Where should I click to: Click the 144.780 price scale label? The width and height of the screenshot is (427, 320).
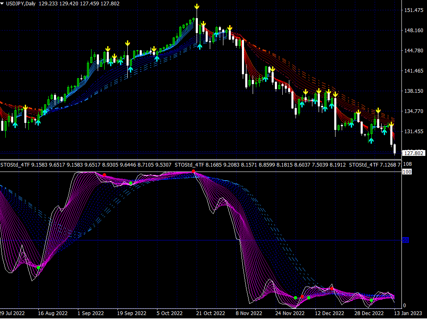coord(414,51)
